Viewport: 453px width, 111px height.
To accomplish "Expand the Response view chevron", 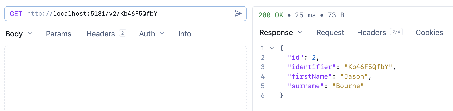I will coord(300,32).
